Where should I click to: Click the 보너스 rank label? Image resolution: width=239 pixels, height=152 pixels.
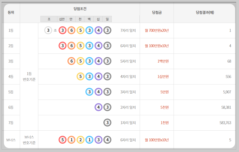11,140
